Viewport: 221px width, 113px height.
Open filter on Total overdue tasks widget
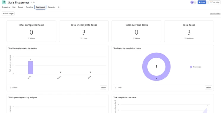click(x=136, y=38)
